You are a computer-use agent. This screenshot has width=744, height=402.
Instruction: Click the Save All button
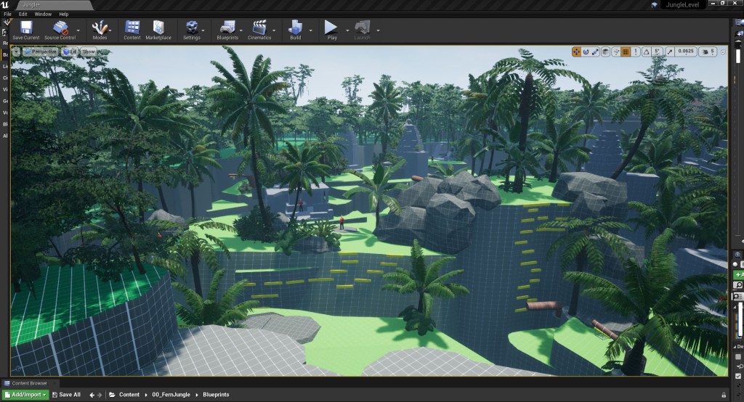(66, 395)
